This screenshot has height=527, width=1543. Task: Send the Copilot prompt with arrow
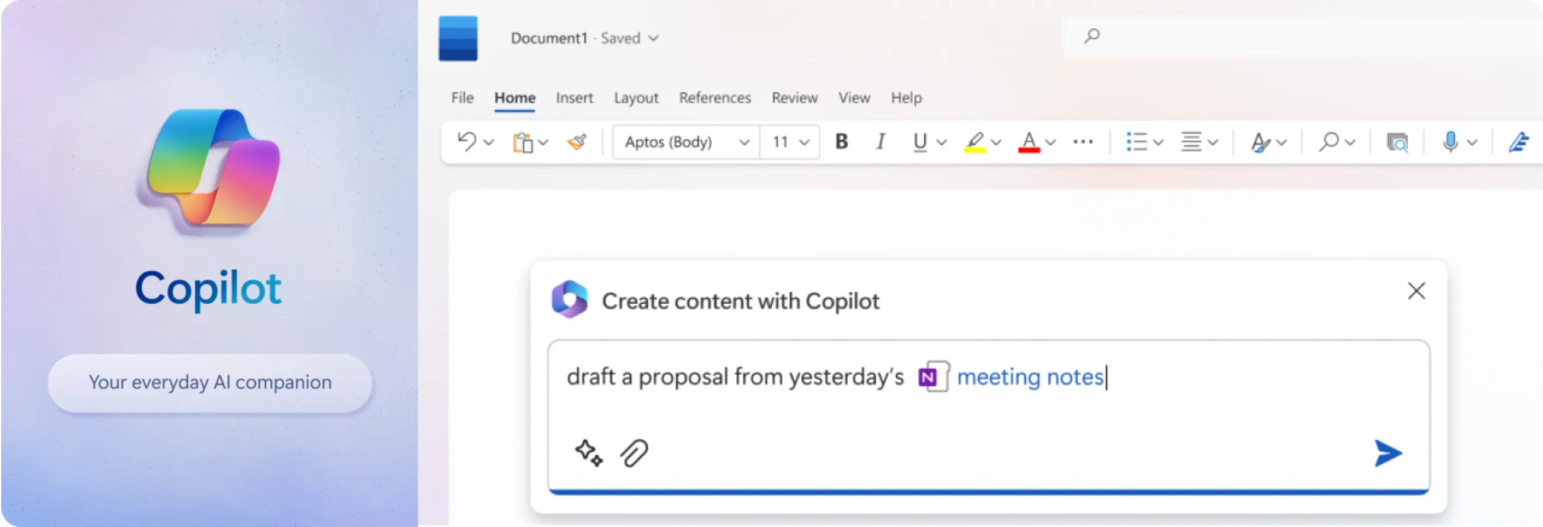(1387, 453)
